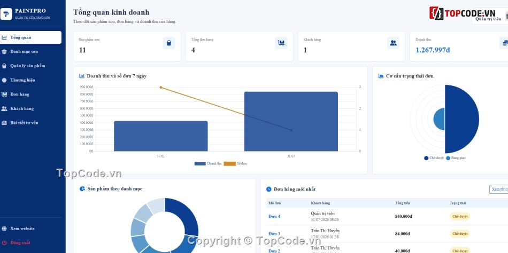Open the Xem website link

[31, 228]
